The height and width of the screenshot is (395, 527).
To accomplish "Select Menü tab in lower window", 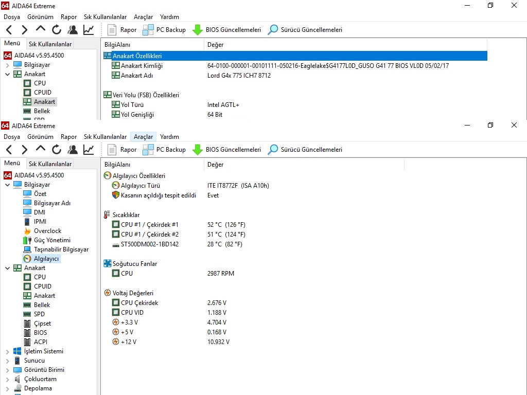I will 12,163.
